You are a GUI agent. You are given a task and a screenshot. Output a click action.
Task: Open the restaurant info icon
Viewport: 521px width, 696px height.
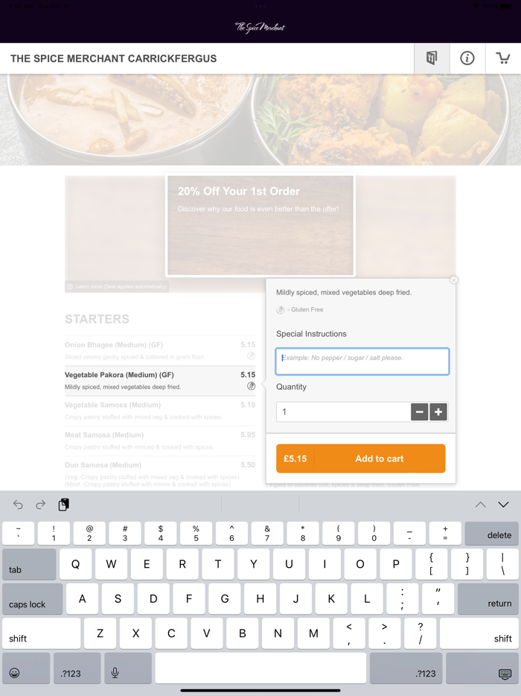[467, 58]
